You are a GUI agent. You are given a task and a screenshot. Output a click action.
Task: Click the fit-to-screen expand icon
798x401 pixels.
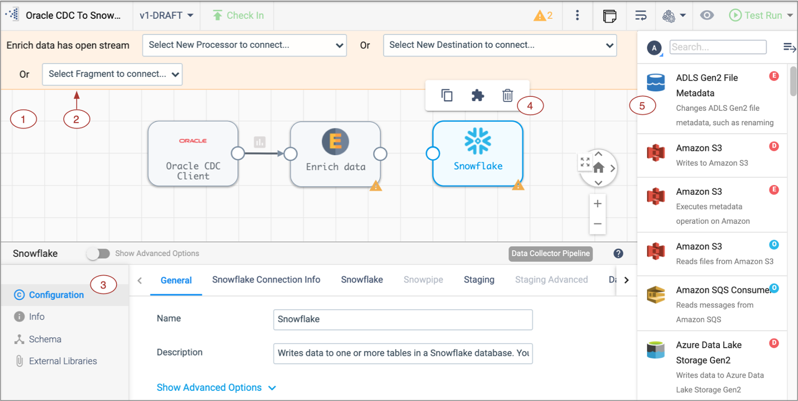(x=585, y=162)
